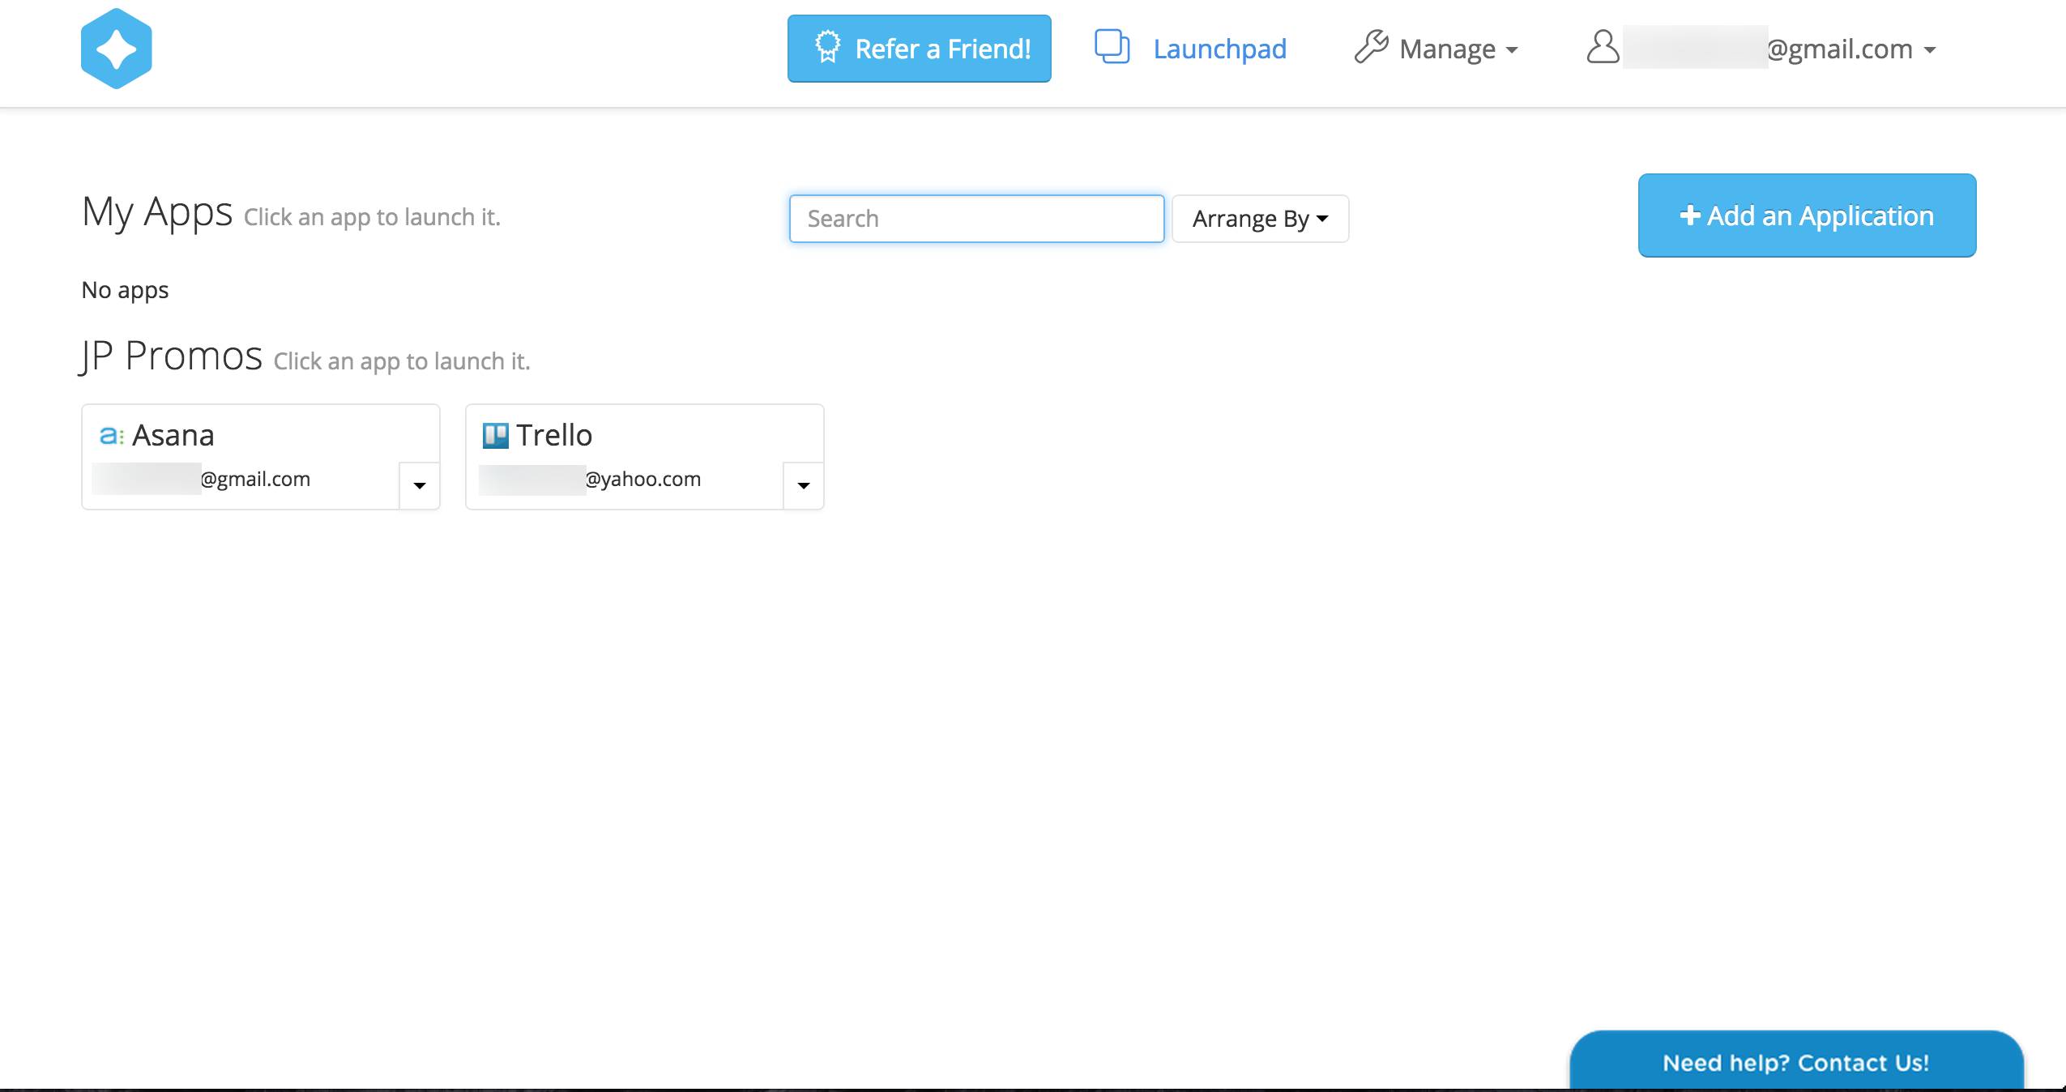Click the user profile silhouette icon

[1602, 47]
